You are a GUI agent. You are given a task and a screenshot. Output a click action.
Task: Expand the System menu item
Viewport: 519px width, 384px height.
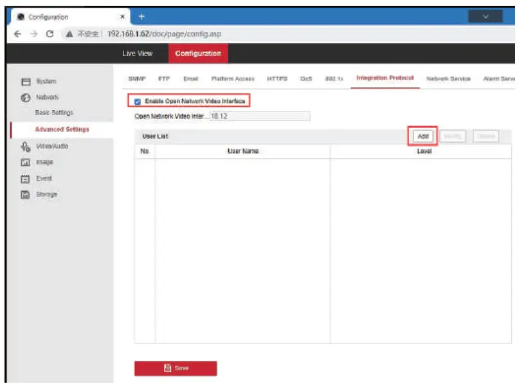[x=46, y=81]
